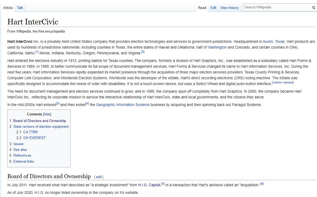Edit the Board of Directors and Ownership section

point(99,177)
